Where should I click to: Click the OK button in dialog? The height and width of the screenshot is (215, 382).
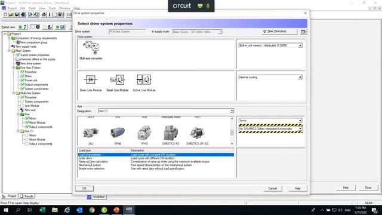84,189
